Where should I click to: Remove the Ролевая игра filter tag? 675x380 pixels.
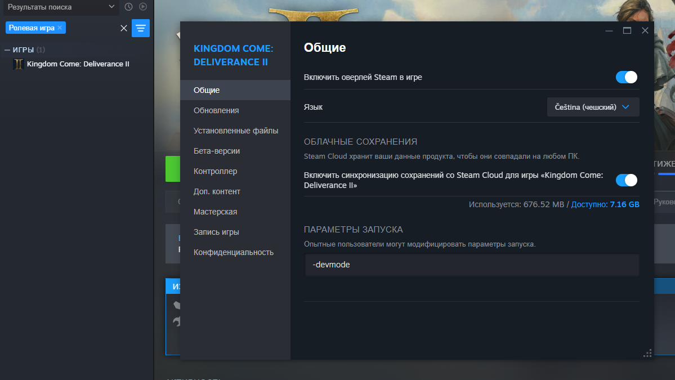[x=60, y=28]
